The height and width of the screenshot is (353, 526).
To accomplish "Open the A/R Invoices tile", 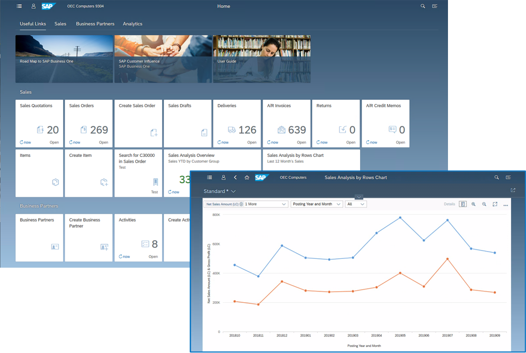I will (286, 123).
